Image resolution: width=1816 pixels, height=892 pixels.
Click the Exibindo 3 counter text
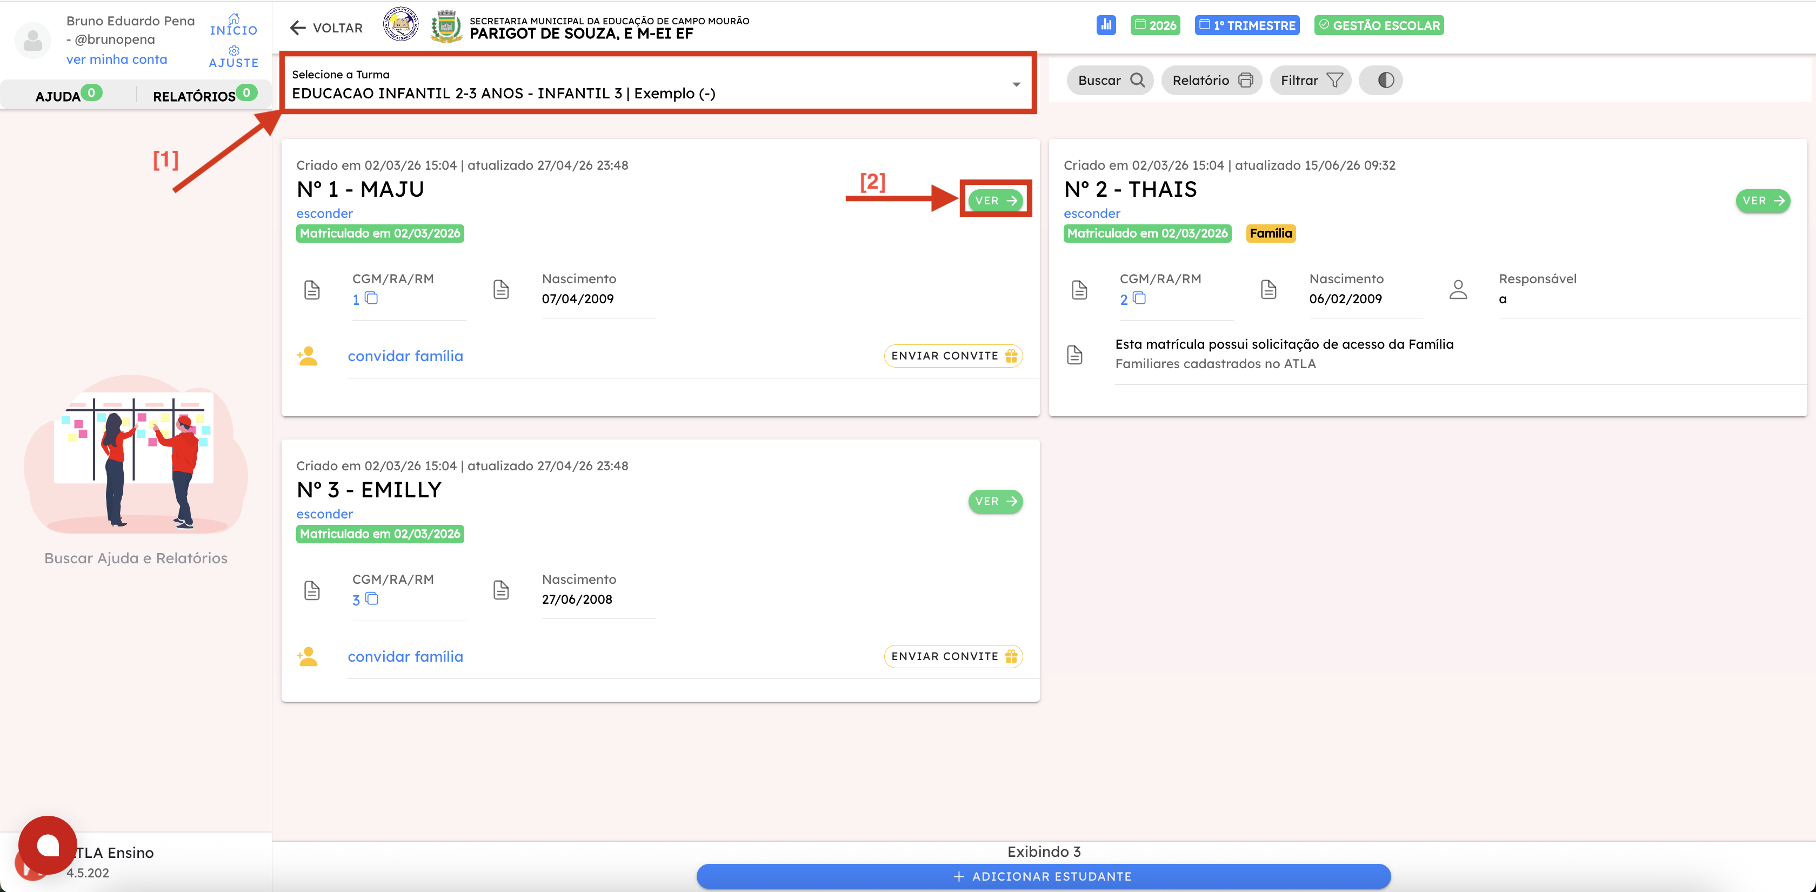point(1044,851)
